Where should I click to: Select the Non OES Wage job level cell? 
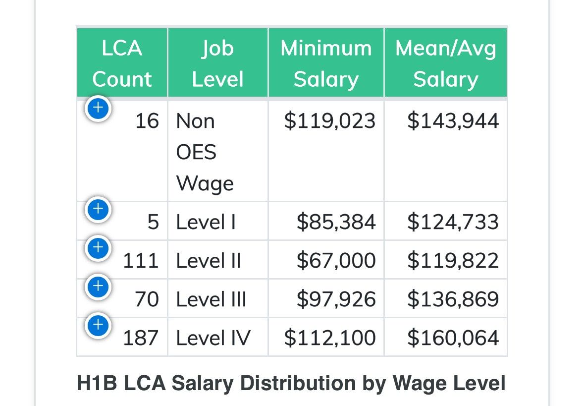coord(218,151)
